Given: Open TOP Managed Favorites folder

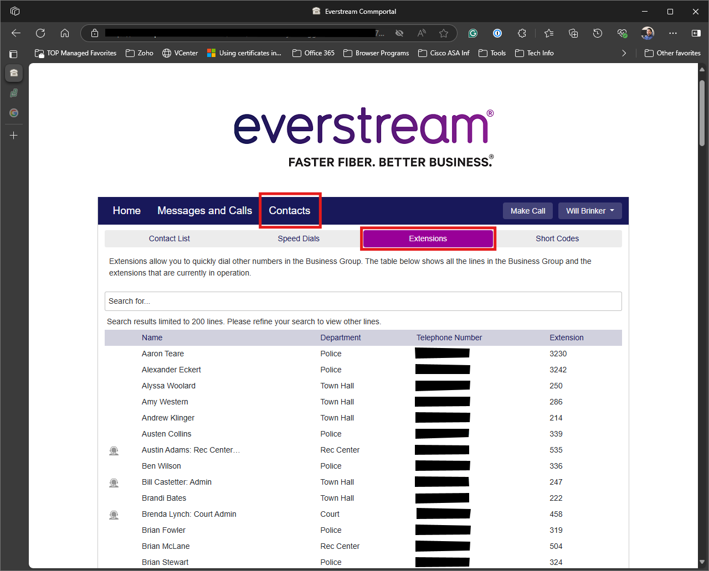Looking at the screenshot, I should [x=75, y=53].
